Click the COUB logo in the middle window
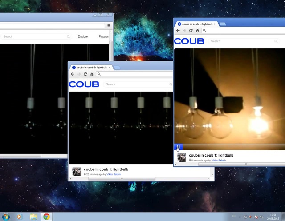Image resolution: width=285 pixels, height=221 pixels. (84, 84)
